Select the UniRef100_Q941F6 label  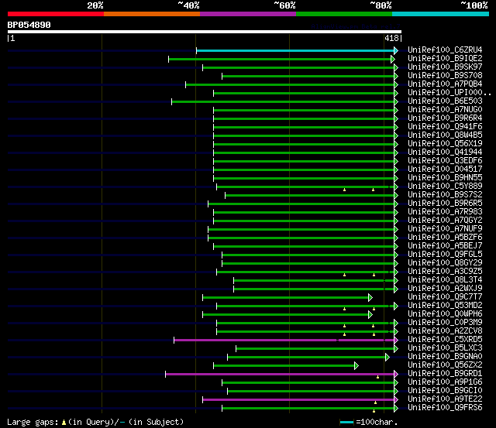[x=445, y=127]
